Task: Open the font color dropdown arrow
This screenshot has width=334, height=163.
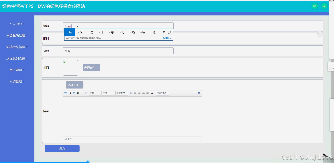Action: [x=155, y=93]
